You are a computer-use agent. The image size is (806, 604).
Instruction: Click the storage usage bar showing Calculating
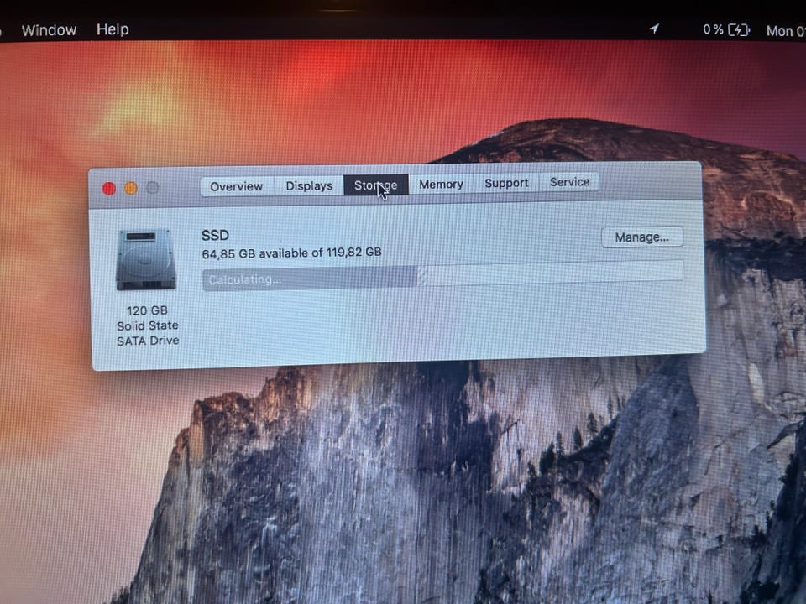click(x=443, y=276)
